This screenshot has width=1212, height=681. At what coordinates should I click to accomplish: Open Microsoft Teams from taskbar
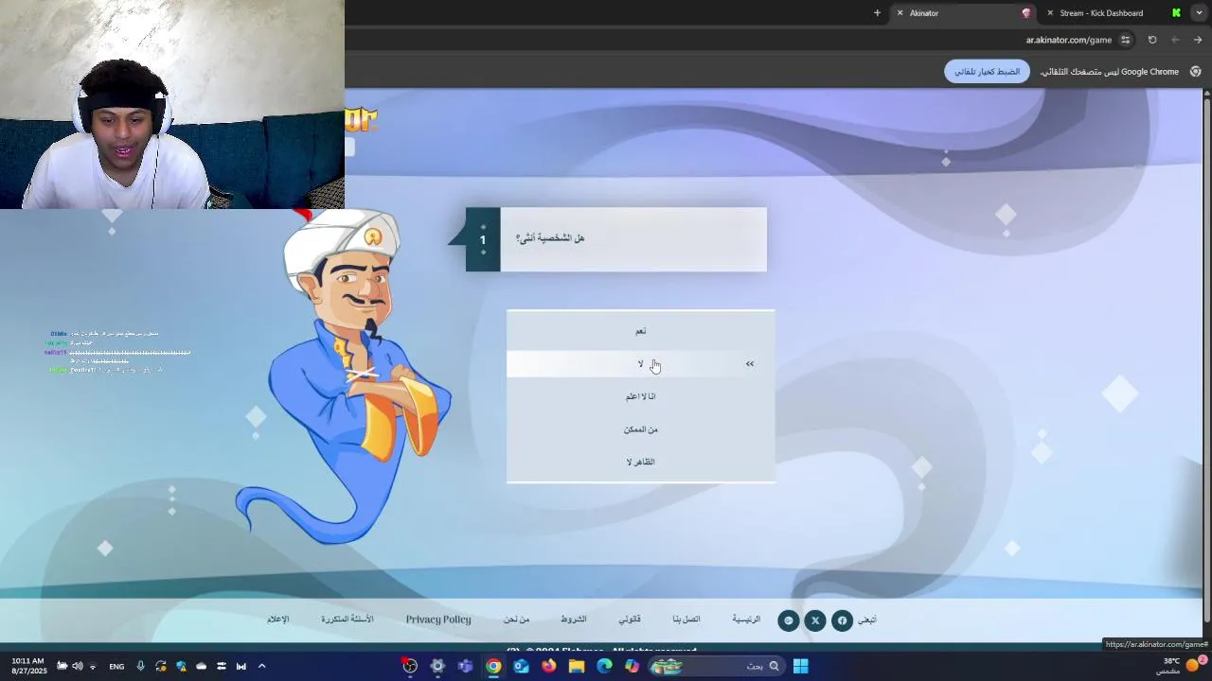tap(465, 666)
